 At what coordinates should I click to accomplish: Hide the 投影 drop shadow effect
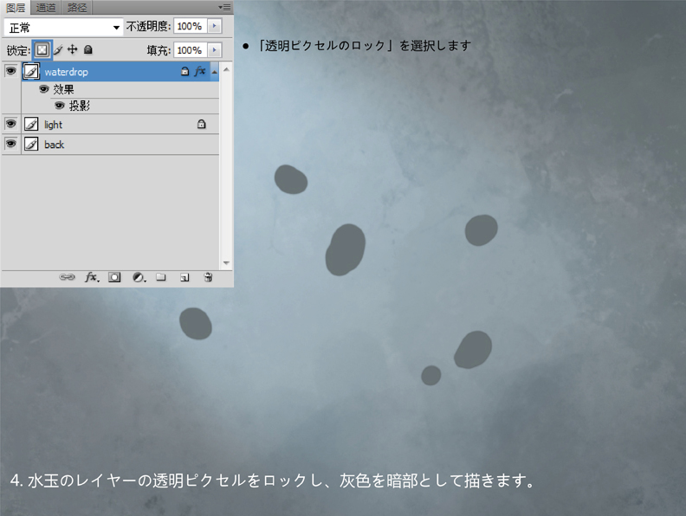click(x=60, y=106)
